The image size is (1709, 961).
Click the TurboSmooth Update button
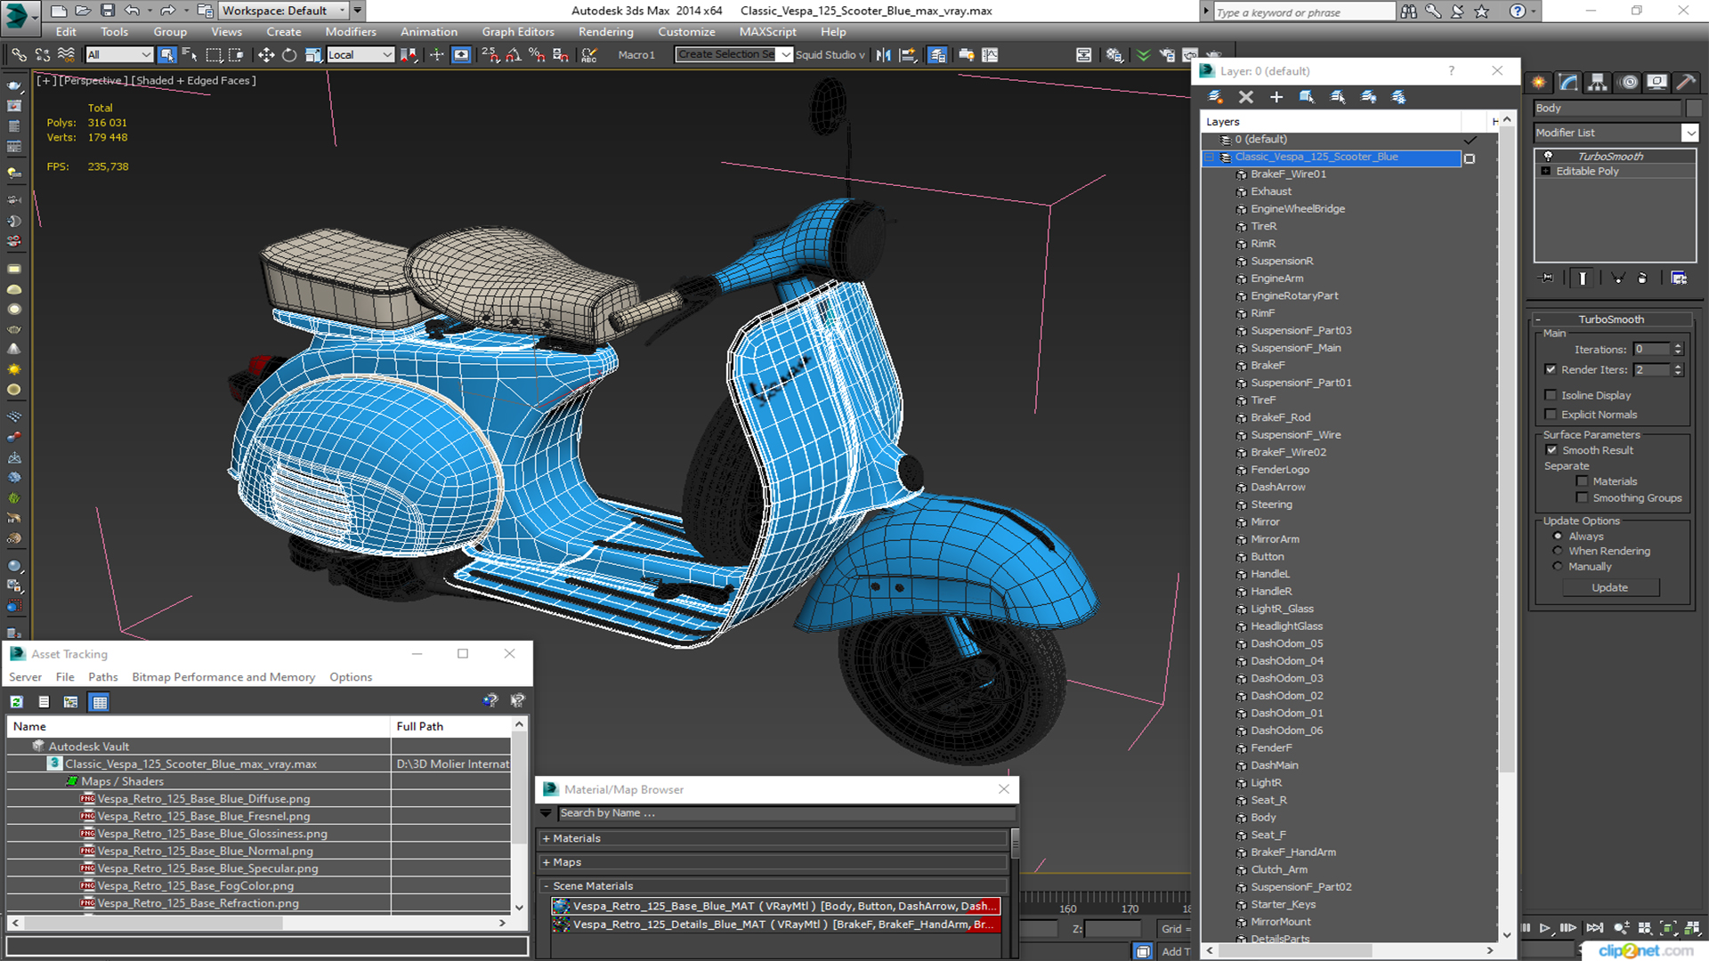[1609, 588]
